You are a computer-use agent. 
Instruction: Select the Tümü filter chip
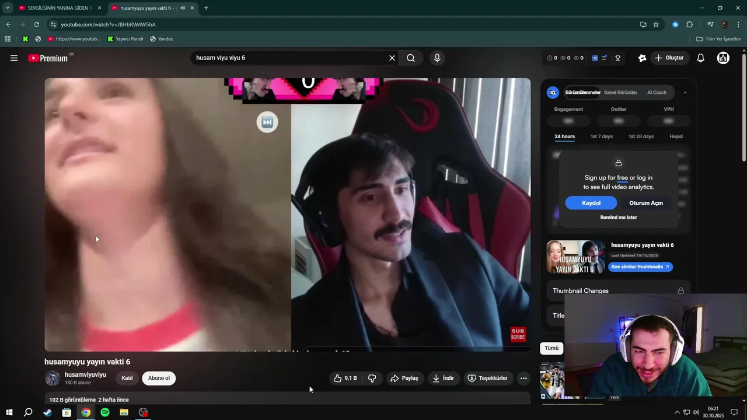coord(551,348)
